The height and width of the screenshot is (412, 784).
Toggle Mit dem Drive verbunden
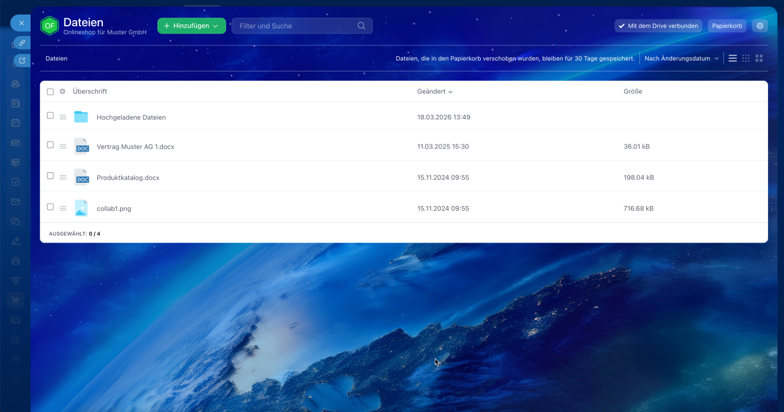pyautogui.click(x=658, y=26)
